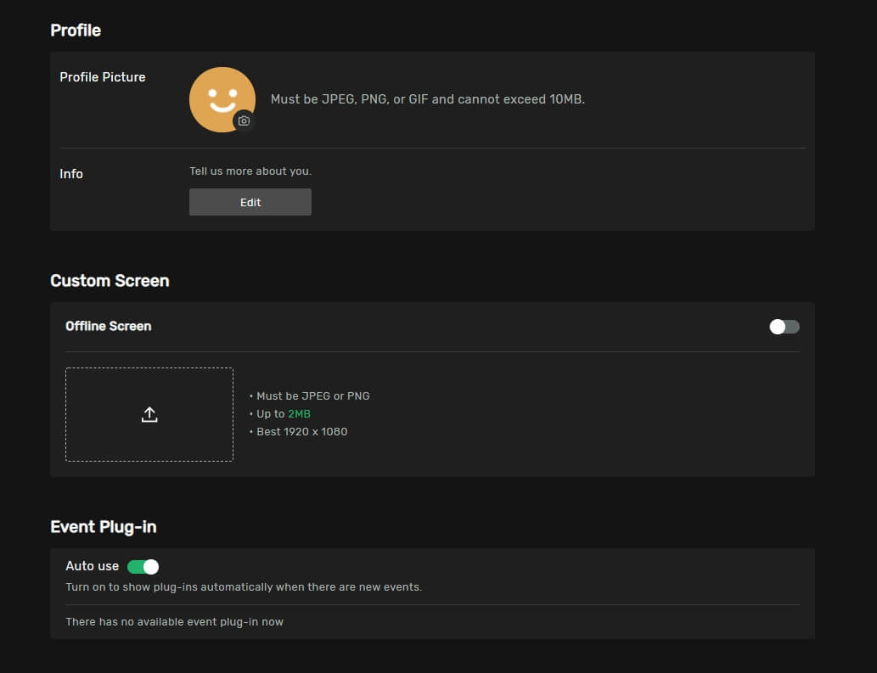
Task: Click the 'Best 1920 x 1080' bullet
Action: [301, 432]
